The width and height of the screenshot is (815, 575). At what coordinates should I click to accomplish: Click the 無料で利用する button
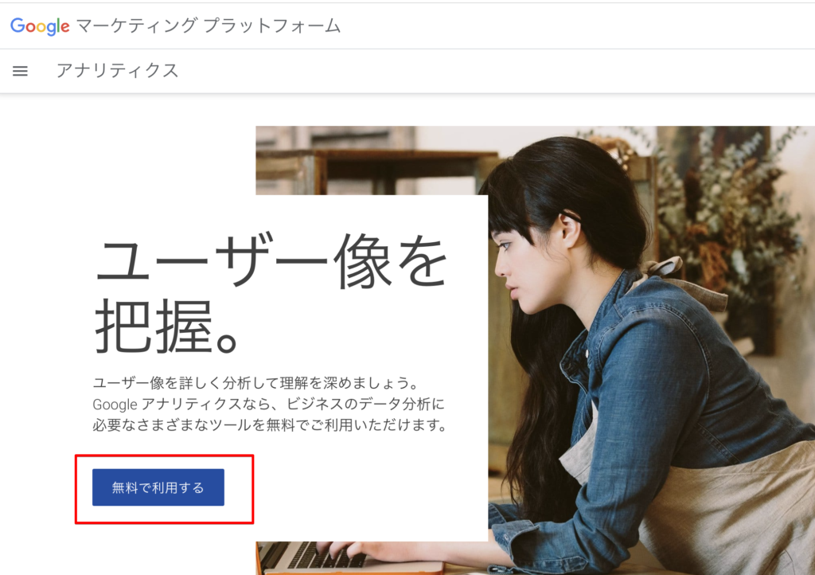[x=158, y=487]
